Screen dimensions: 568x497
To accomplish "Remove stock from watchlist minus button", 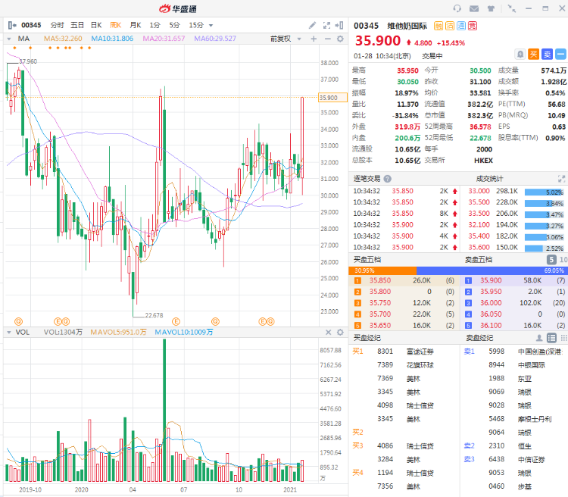I will pyautogui.click(x=560, y=55).
